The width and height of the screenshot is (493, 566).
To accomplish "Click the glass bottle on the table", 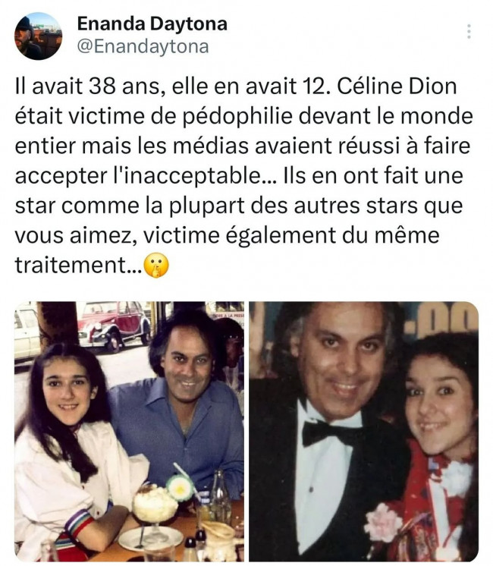I will click(221, 496).
